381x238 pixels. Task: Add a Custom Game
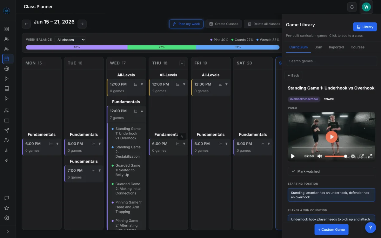(331, 229)
